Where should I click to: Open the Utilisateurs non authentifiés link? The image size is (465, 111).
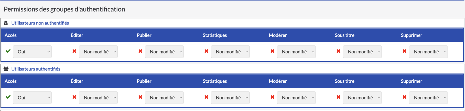pyautogui.click(x=40, y=23)
